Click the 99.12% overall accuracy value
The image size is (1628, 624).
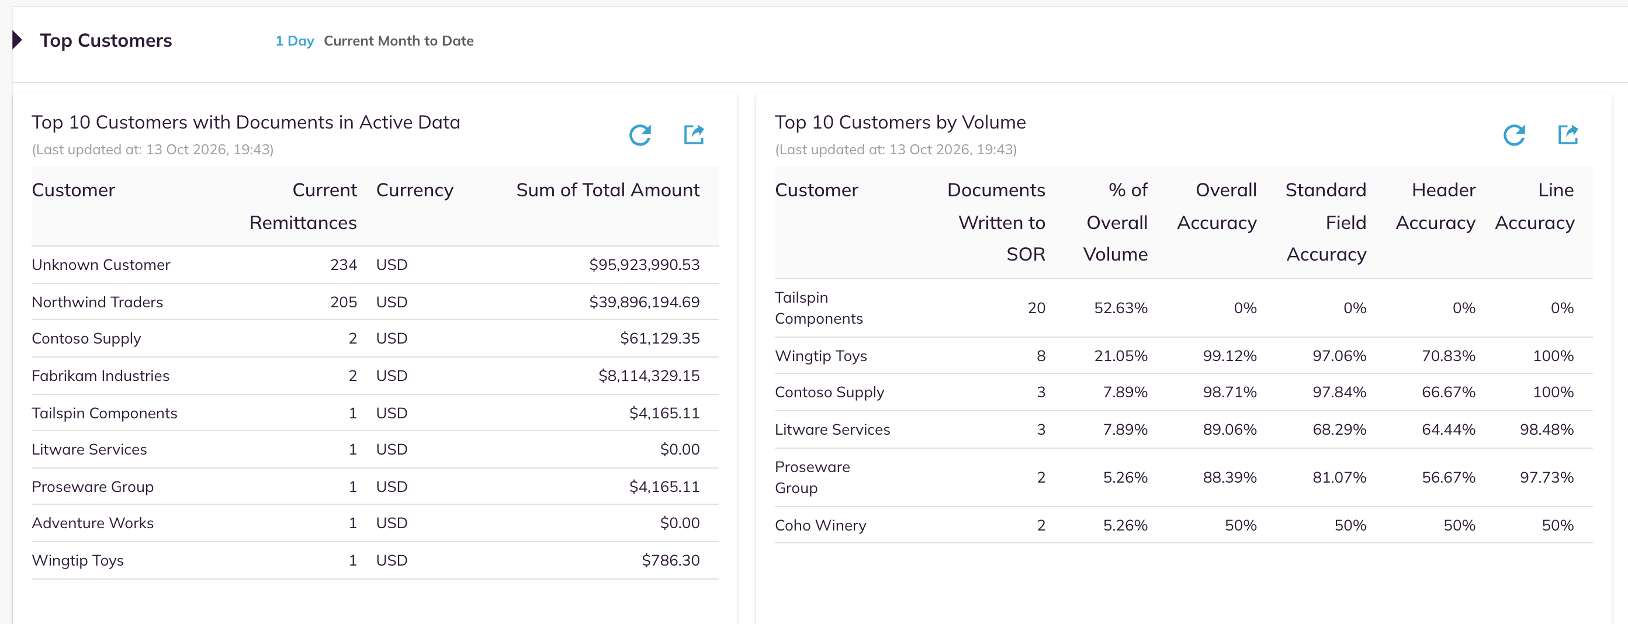click(1229, 356)
